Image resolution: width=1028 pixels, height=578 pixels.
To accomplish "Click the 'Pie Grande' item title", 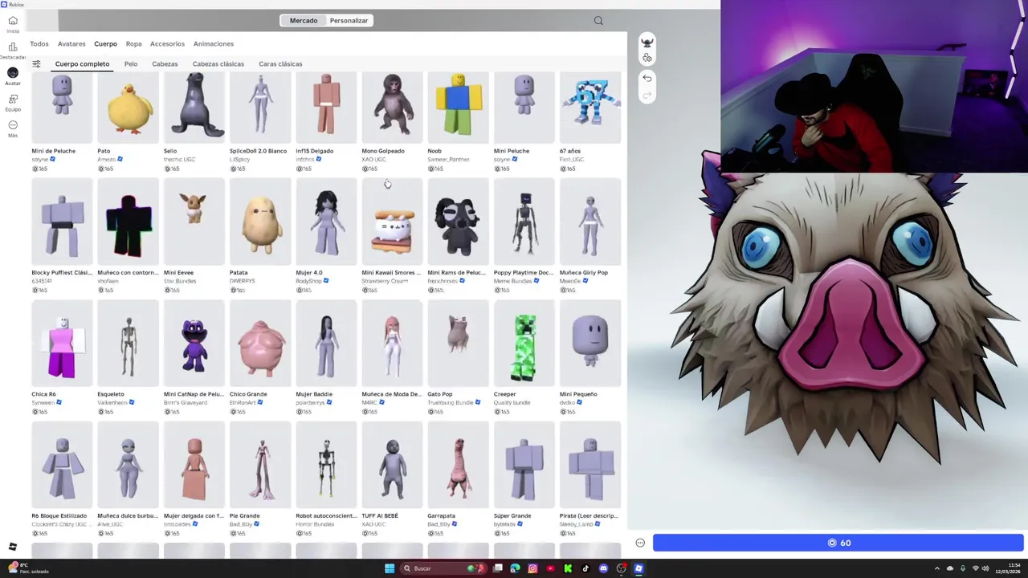I will pos(244,516).
